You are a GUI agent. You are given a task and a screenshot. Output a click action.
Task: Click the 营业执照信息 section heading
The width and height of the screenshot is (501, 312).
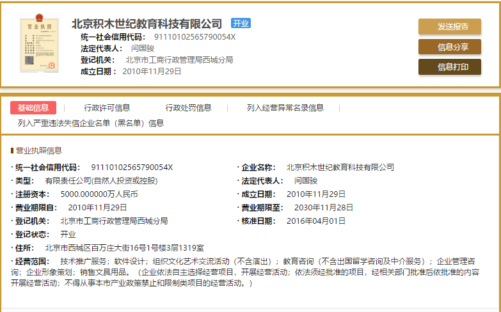pyautogui.click(x=38, y=151)
